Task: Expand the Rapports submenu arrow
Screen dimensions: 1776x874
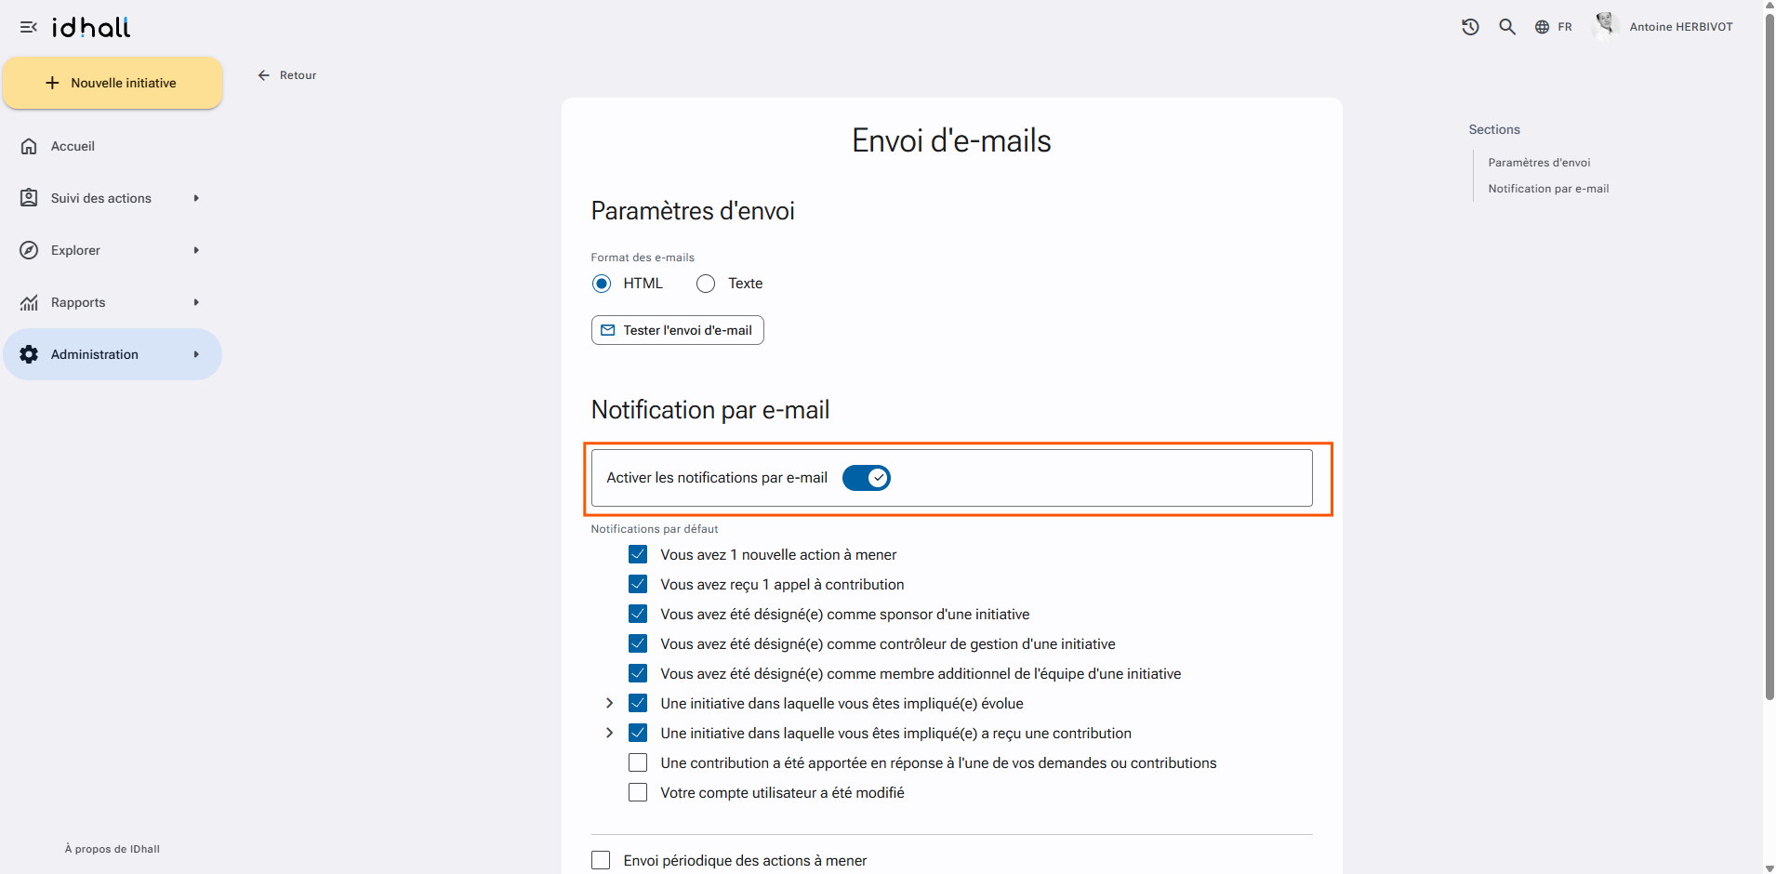Action: point(196,302)
